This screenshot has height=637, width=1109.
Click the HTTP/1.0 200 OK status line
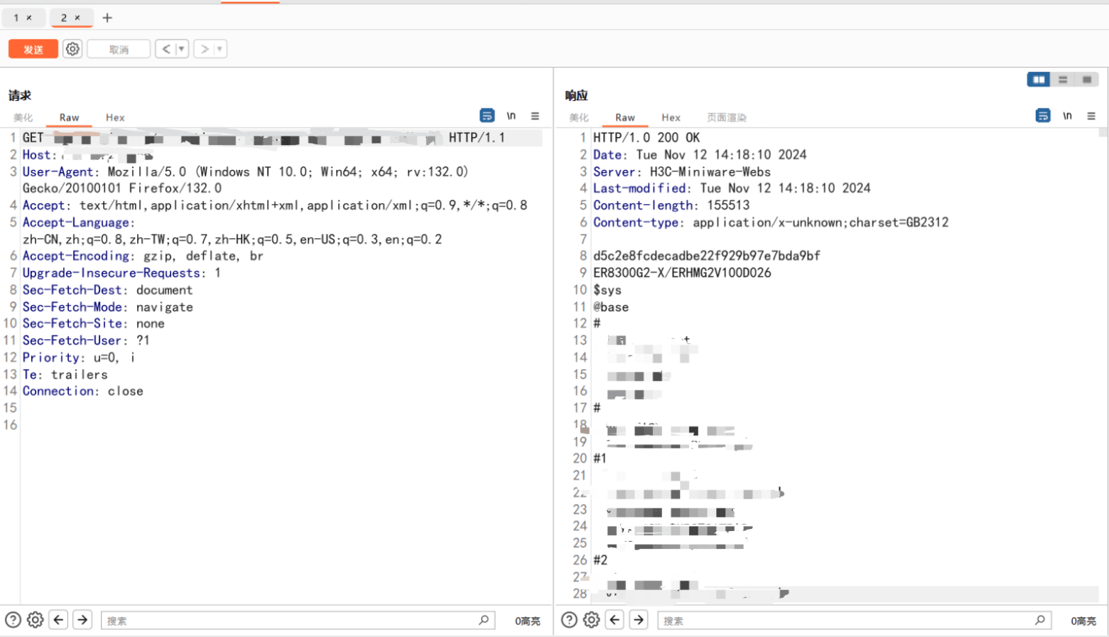click(647, 137)
